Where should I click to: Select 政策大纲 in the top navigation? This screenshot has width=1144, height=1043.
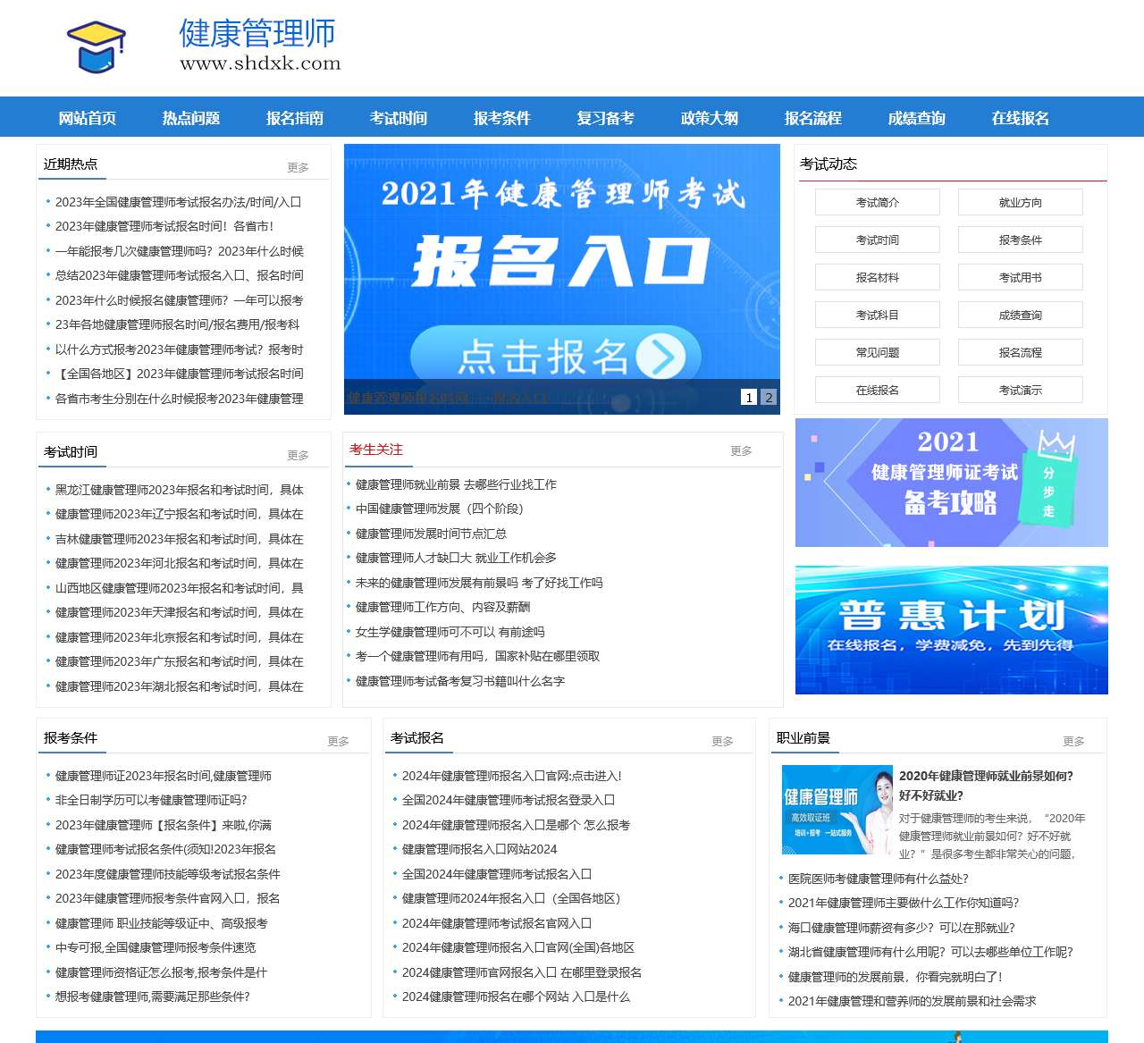pyautogui.click(x=708, y=117)
